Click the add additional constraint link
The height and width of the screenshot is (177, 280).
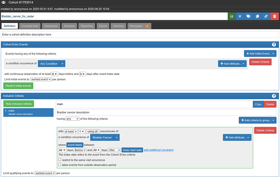159,150
